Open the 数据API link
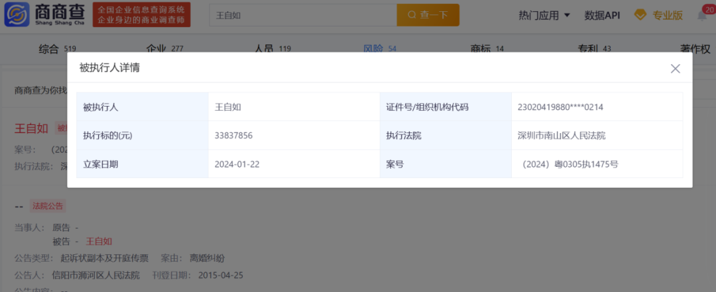Viewport: 716px width, 292px height. pos(602,15)
